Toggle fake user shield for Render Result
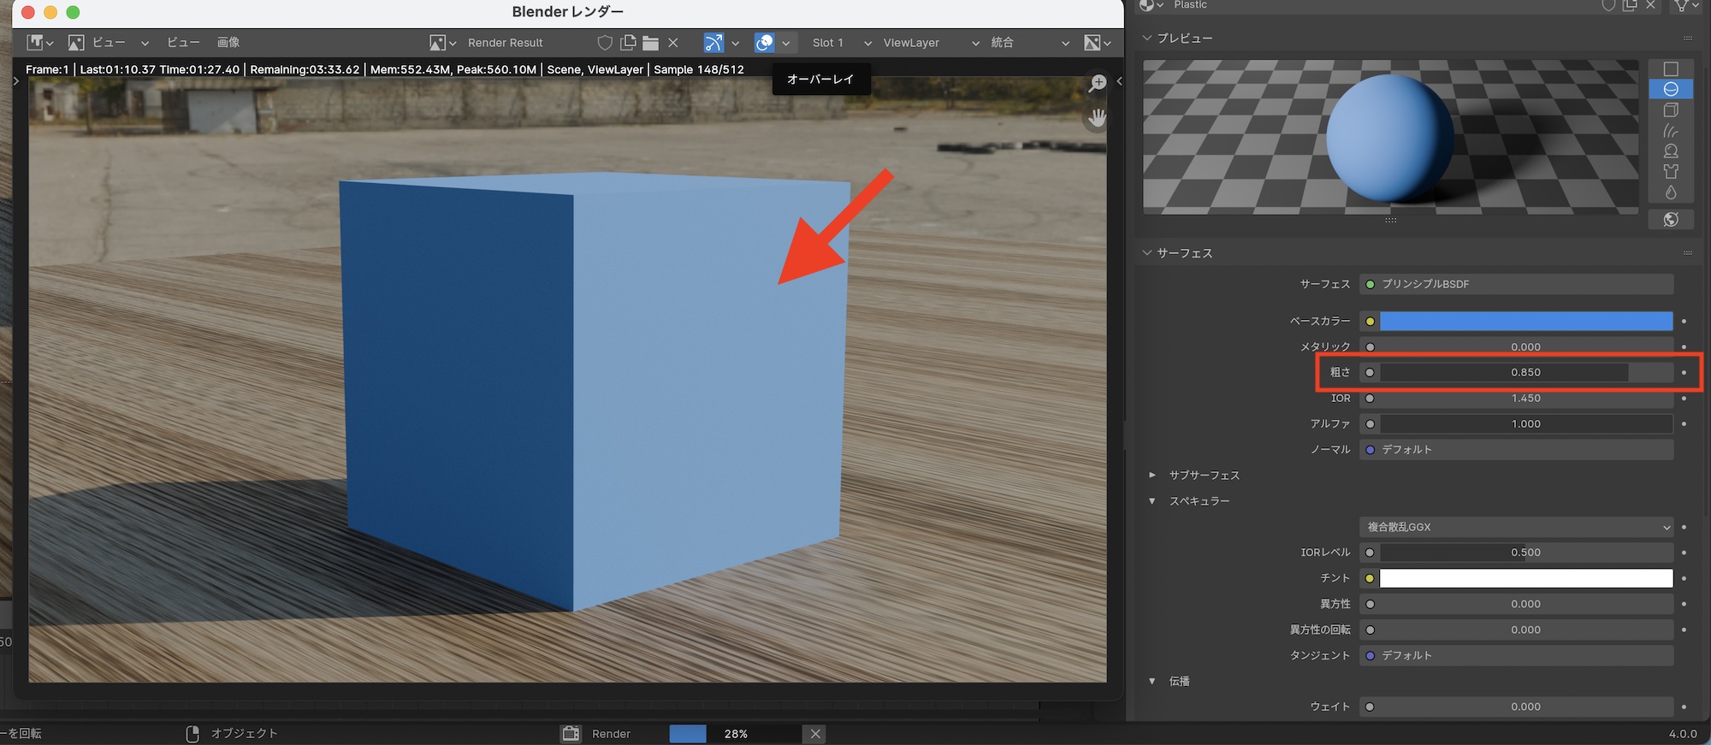This screenshot has width=1711, height=745. coord(604,43)
